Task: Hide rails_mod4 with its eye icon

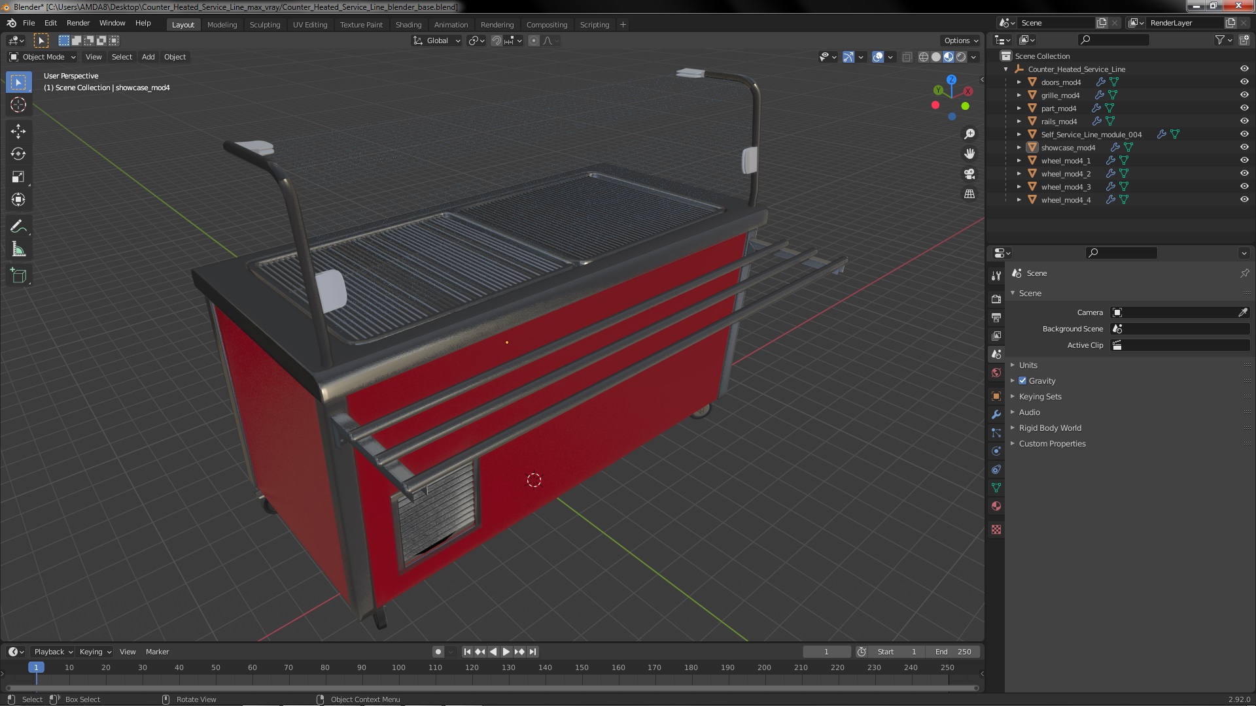Action: [1244, 121]
